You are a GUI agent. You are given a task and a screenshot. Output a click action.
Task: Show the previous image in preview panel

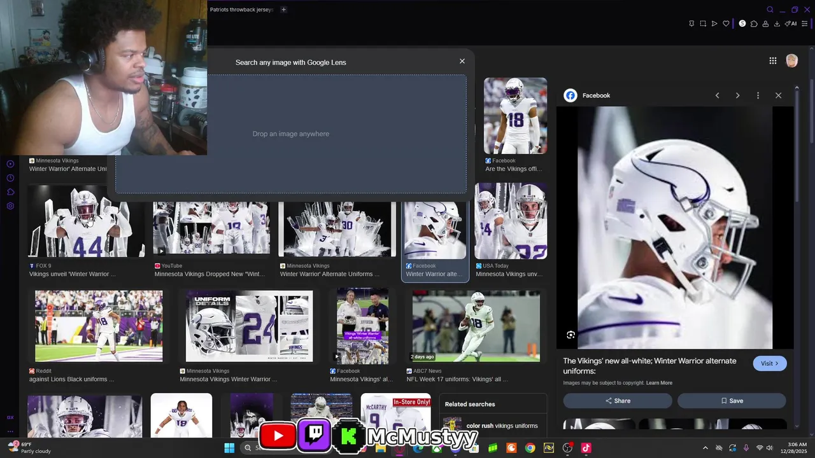point(717,95)
